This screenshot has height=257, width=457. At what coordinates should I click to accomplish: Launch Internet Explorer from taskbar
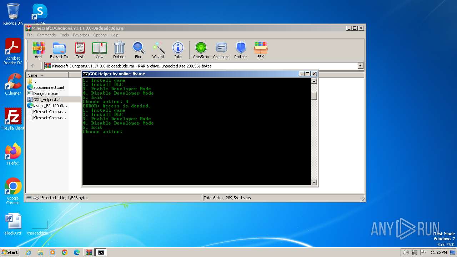29,252
